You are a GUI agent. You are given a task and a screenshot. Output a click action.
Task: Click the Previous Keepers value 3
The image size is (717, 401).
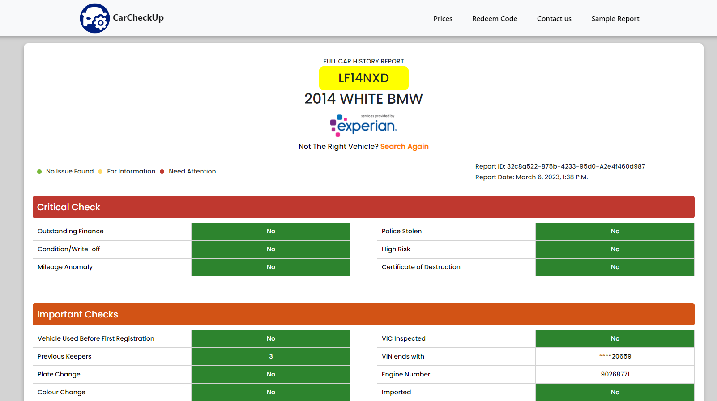tap(271, 357)
